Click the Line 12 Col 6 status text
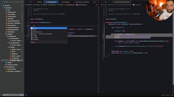 point(165,95)
